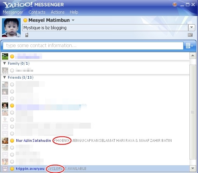Click trippin.overyou's smiley avatar icon
This screenshot has height=173, width=198.
pyautogui.click(x=5, y=169)
